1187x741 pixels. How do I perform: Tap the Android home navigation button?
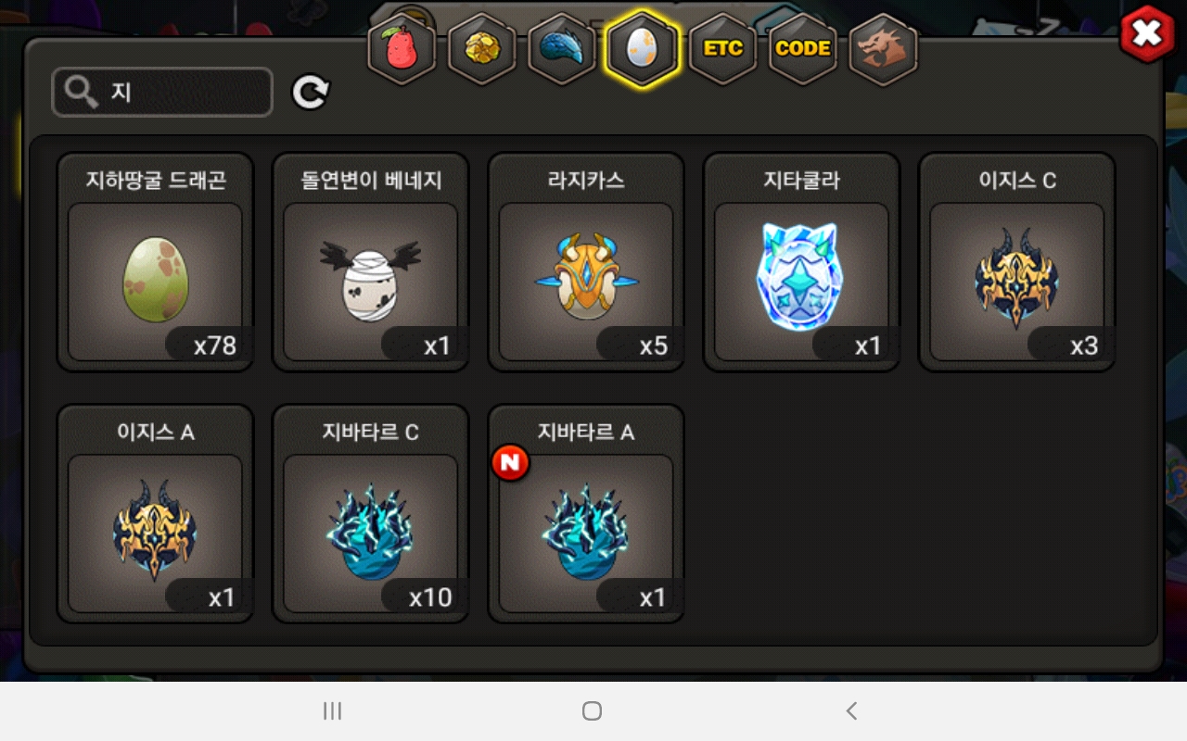pos(592,710)
